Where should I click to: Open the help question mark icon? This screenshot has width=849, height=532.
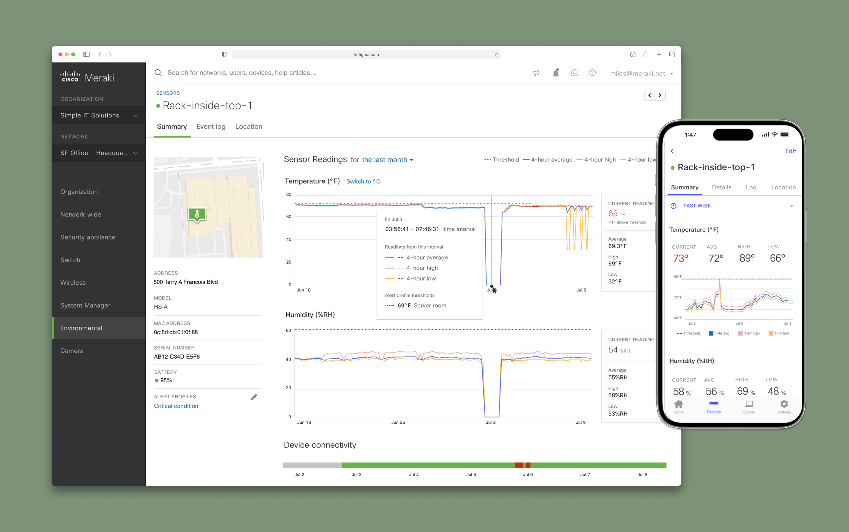(x=592, y=73)
